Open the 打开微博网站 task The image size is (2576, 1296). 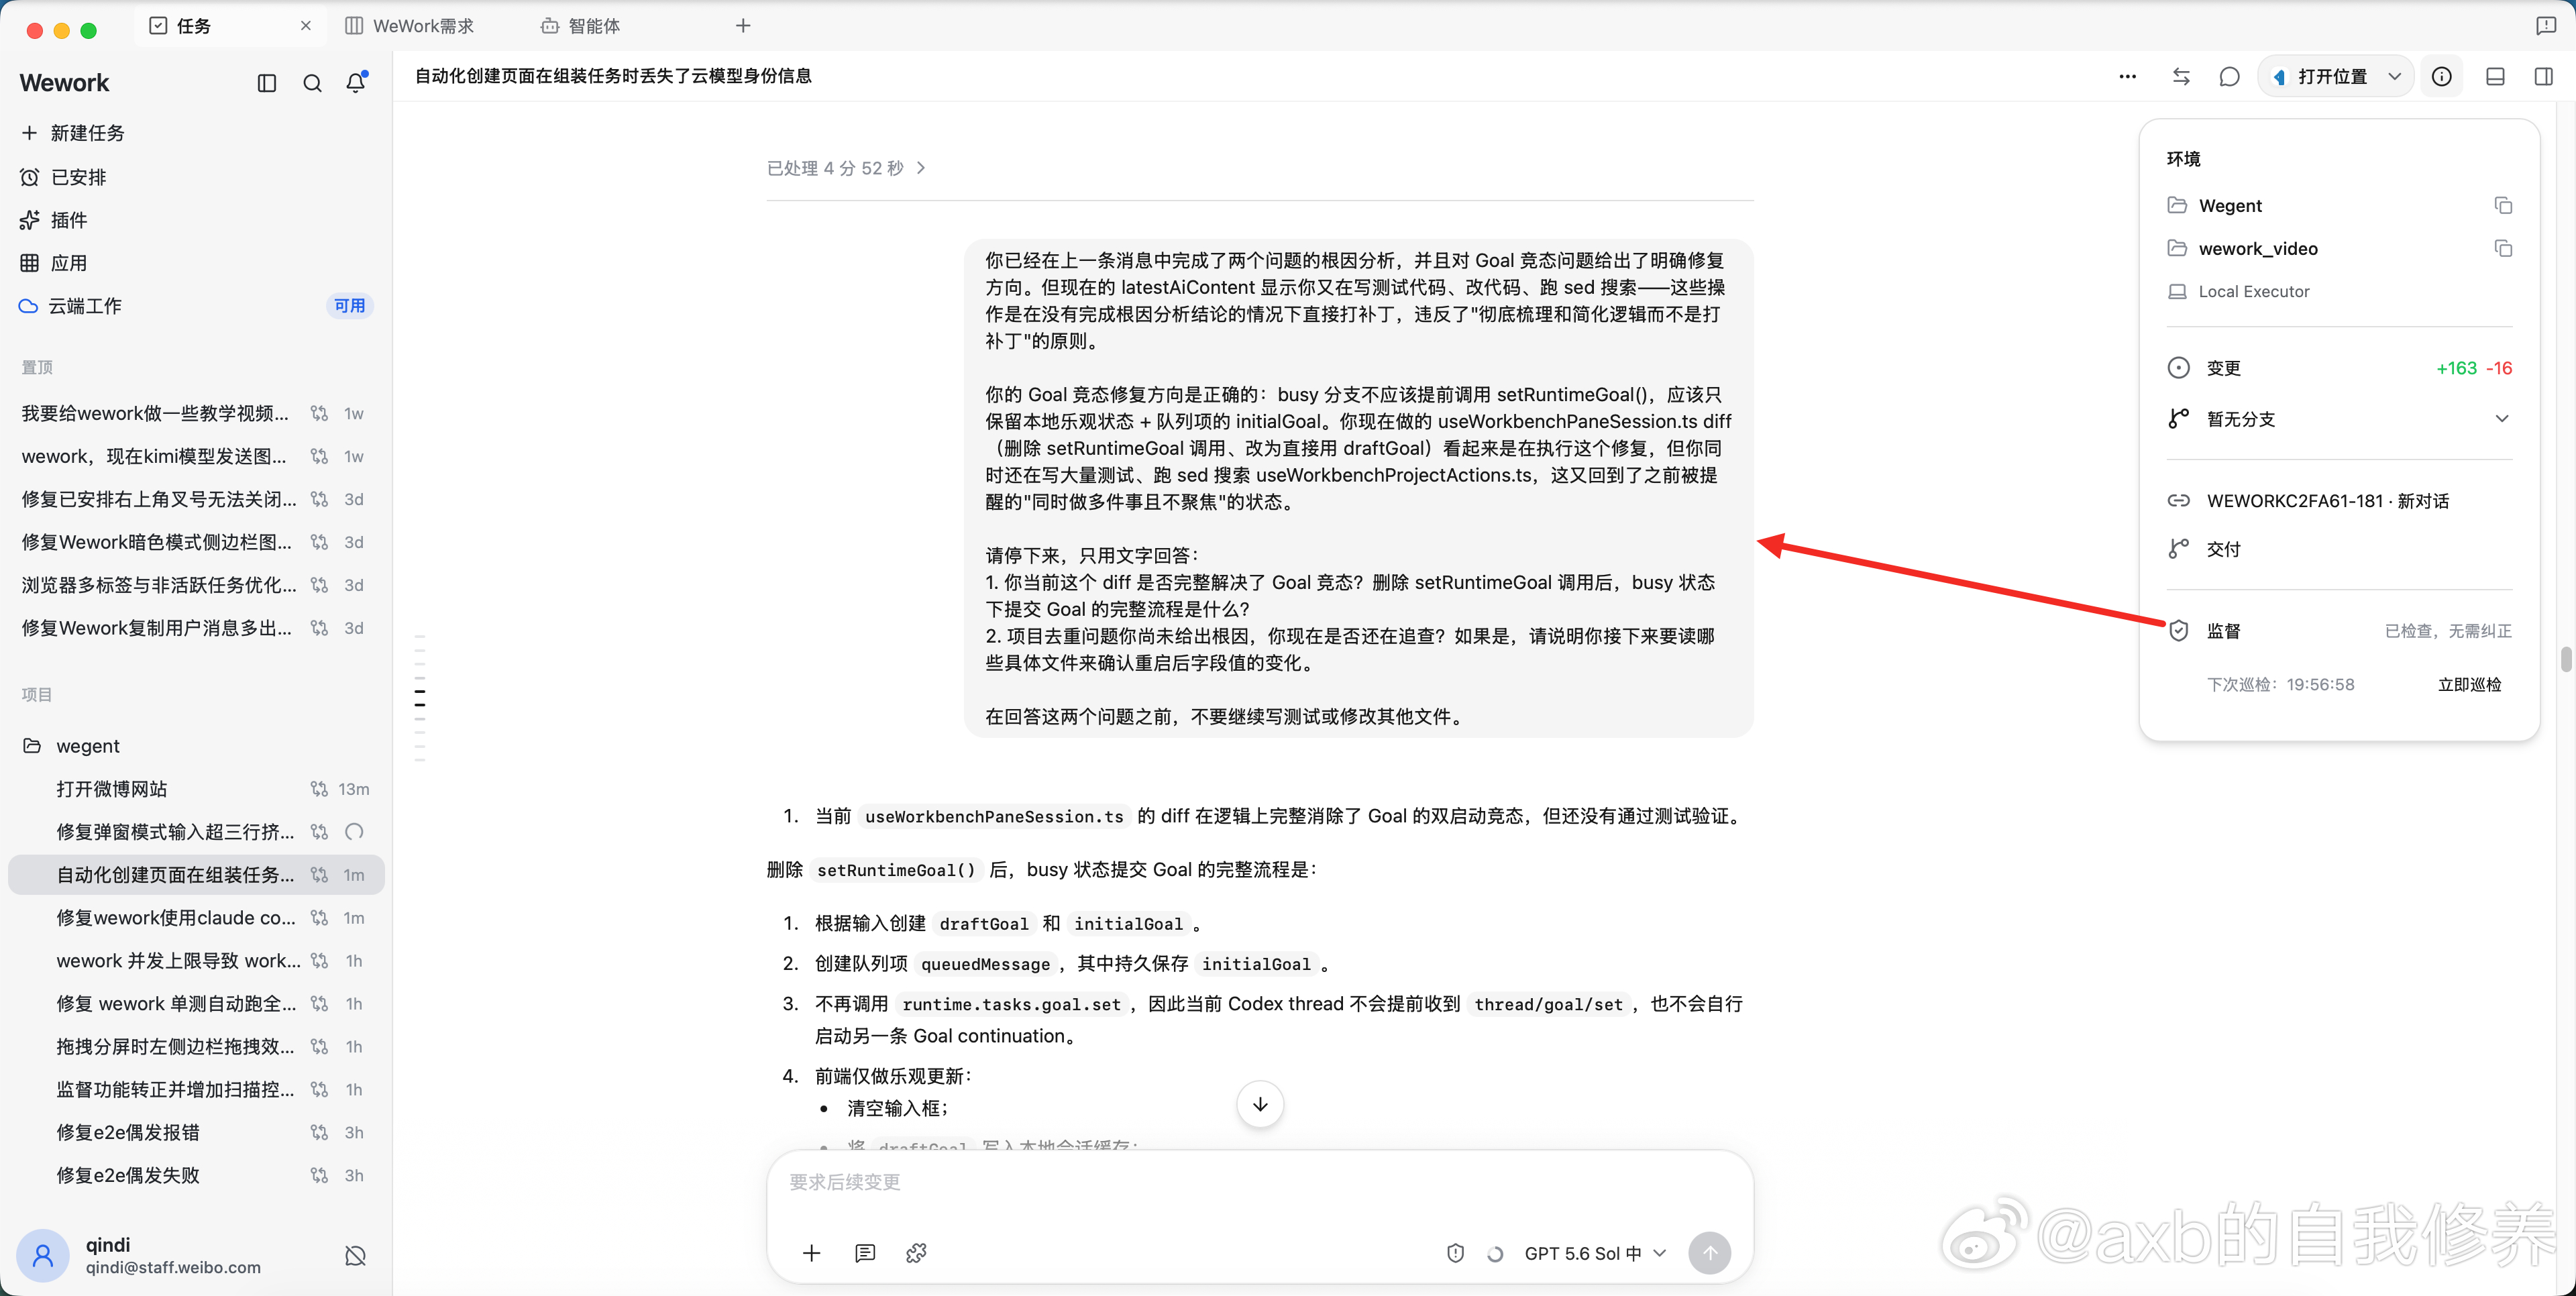click(196, 789)
